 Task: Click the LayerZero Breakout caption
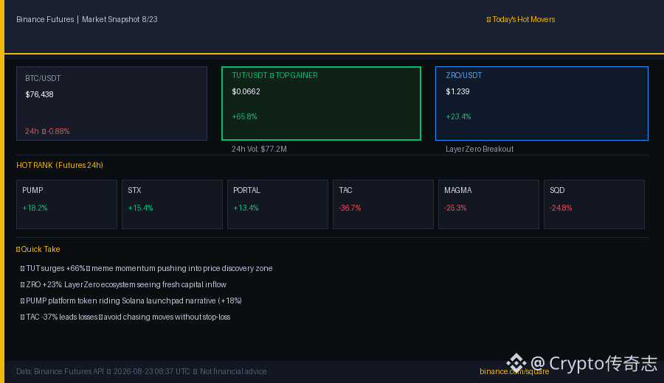(x=480, y=149)
